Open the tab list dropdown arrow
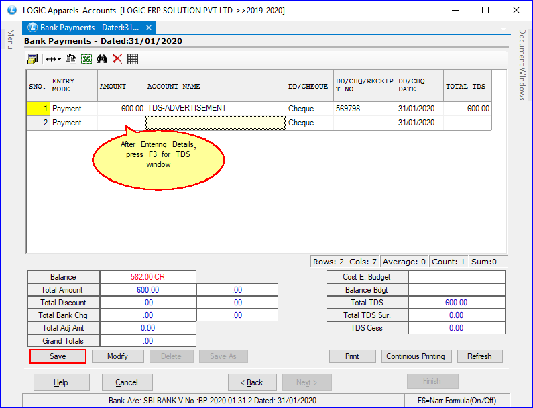This screenshot has width=533, height=408. pyautogui.click(x=504, y=29)
